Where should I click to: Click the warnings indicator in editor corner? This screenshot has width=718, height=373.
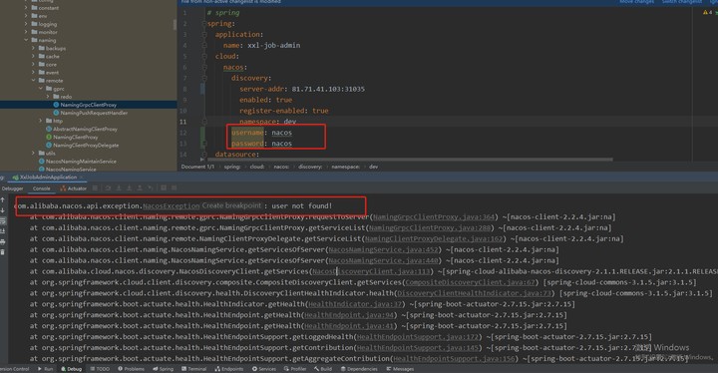coord(707,12)
